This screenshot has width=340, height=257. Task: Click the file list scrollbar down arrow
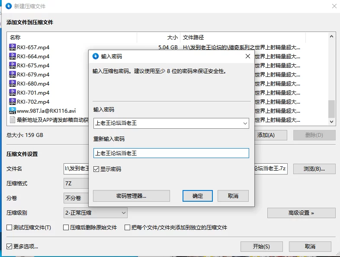coord(331,122)
